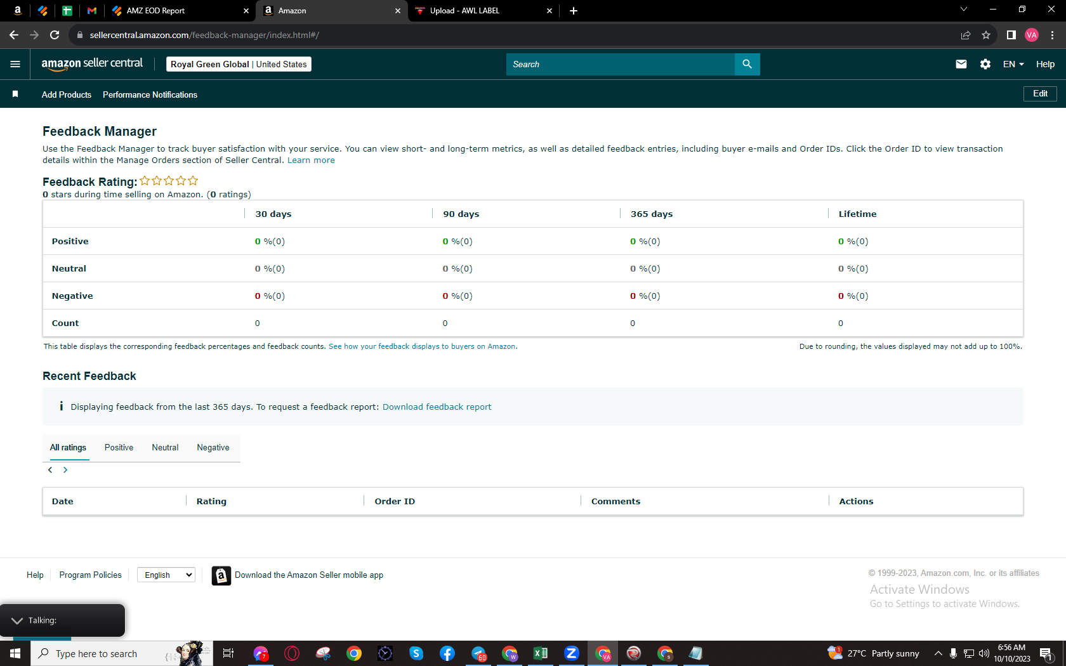Close the Upload - AWL LABEL tab

549,11
